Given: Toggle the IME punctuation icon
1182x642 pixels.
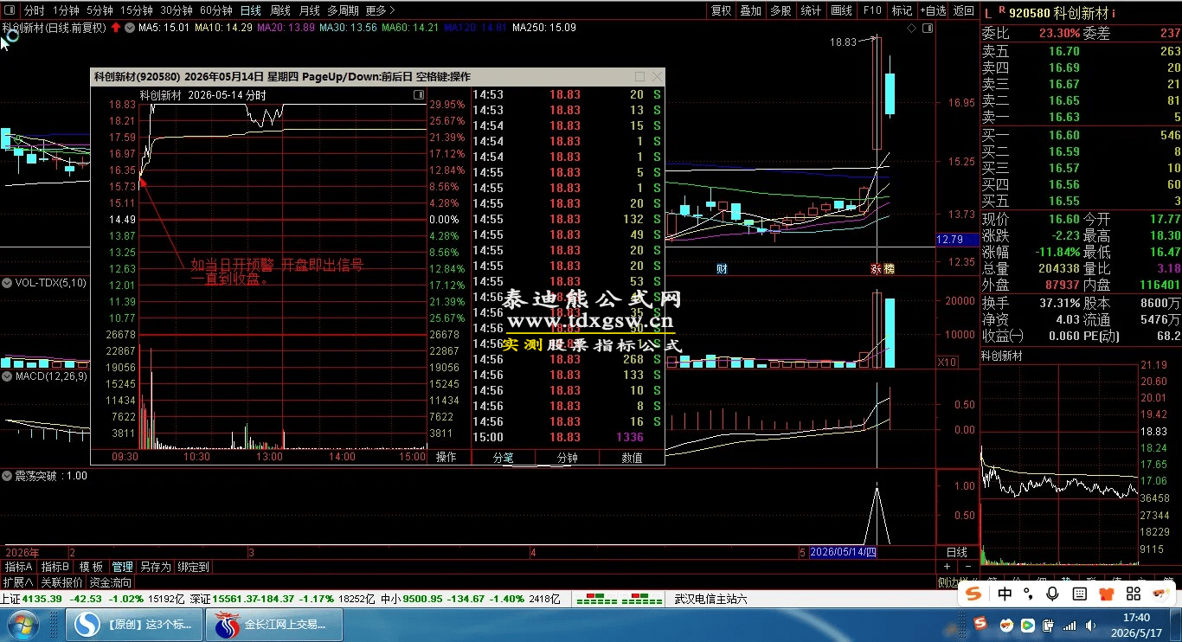Looking at the screenshot, I should 1028,594.
